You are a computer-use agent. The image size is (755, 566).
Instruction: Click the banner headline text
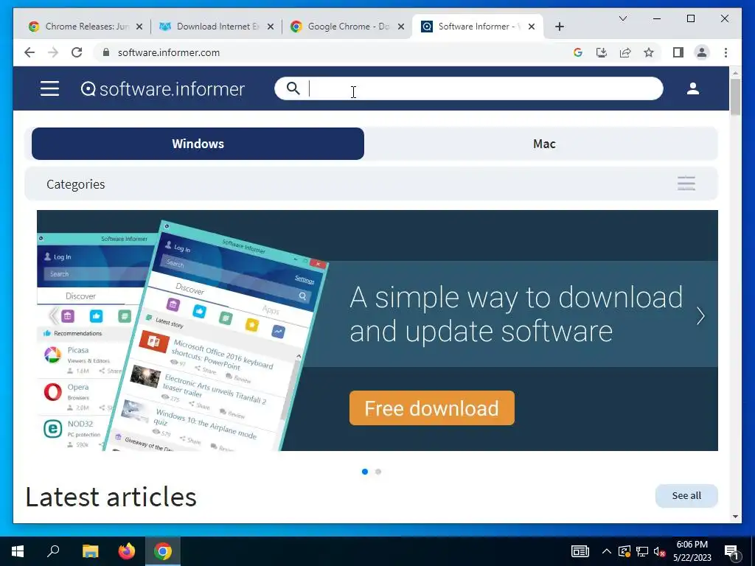pos(516,314)
